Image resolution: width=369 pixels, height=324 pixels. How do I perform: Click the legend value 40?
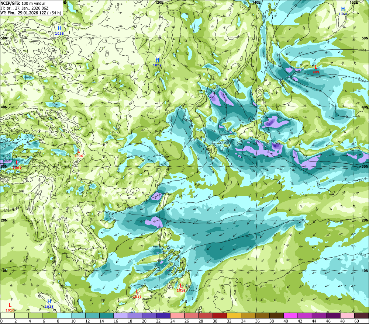(x=286, y=321)
